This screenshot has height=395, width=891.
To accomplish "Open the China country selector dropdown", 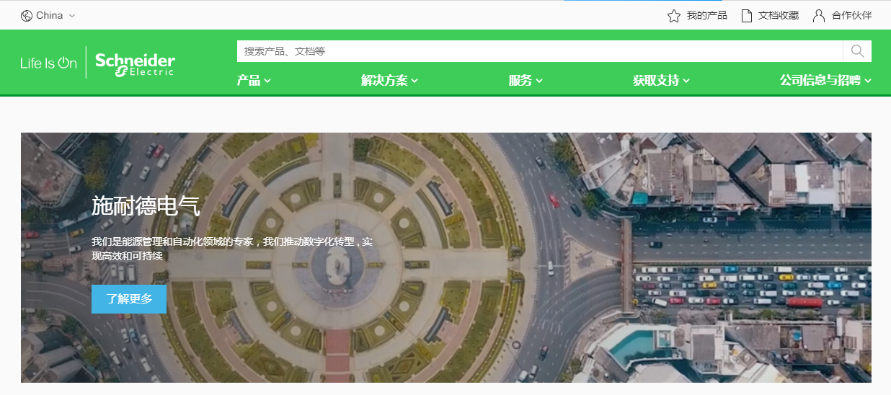I will [x=48, y=16].
